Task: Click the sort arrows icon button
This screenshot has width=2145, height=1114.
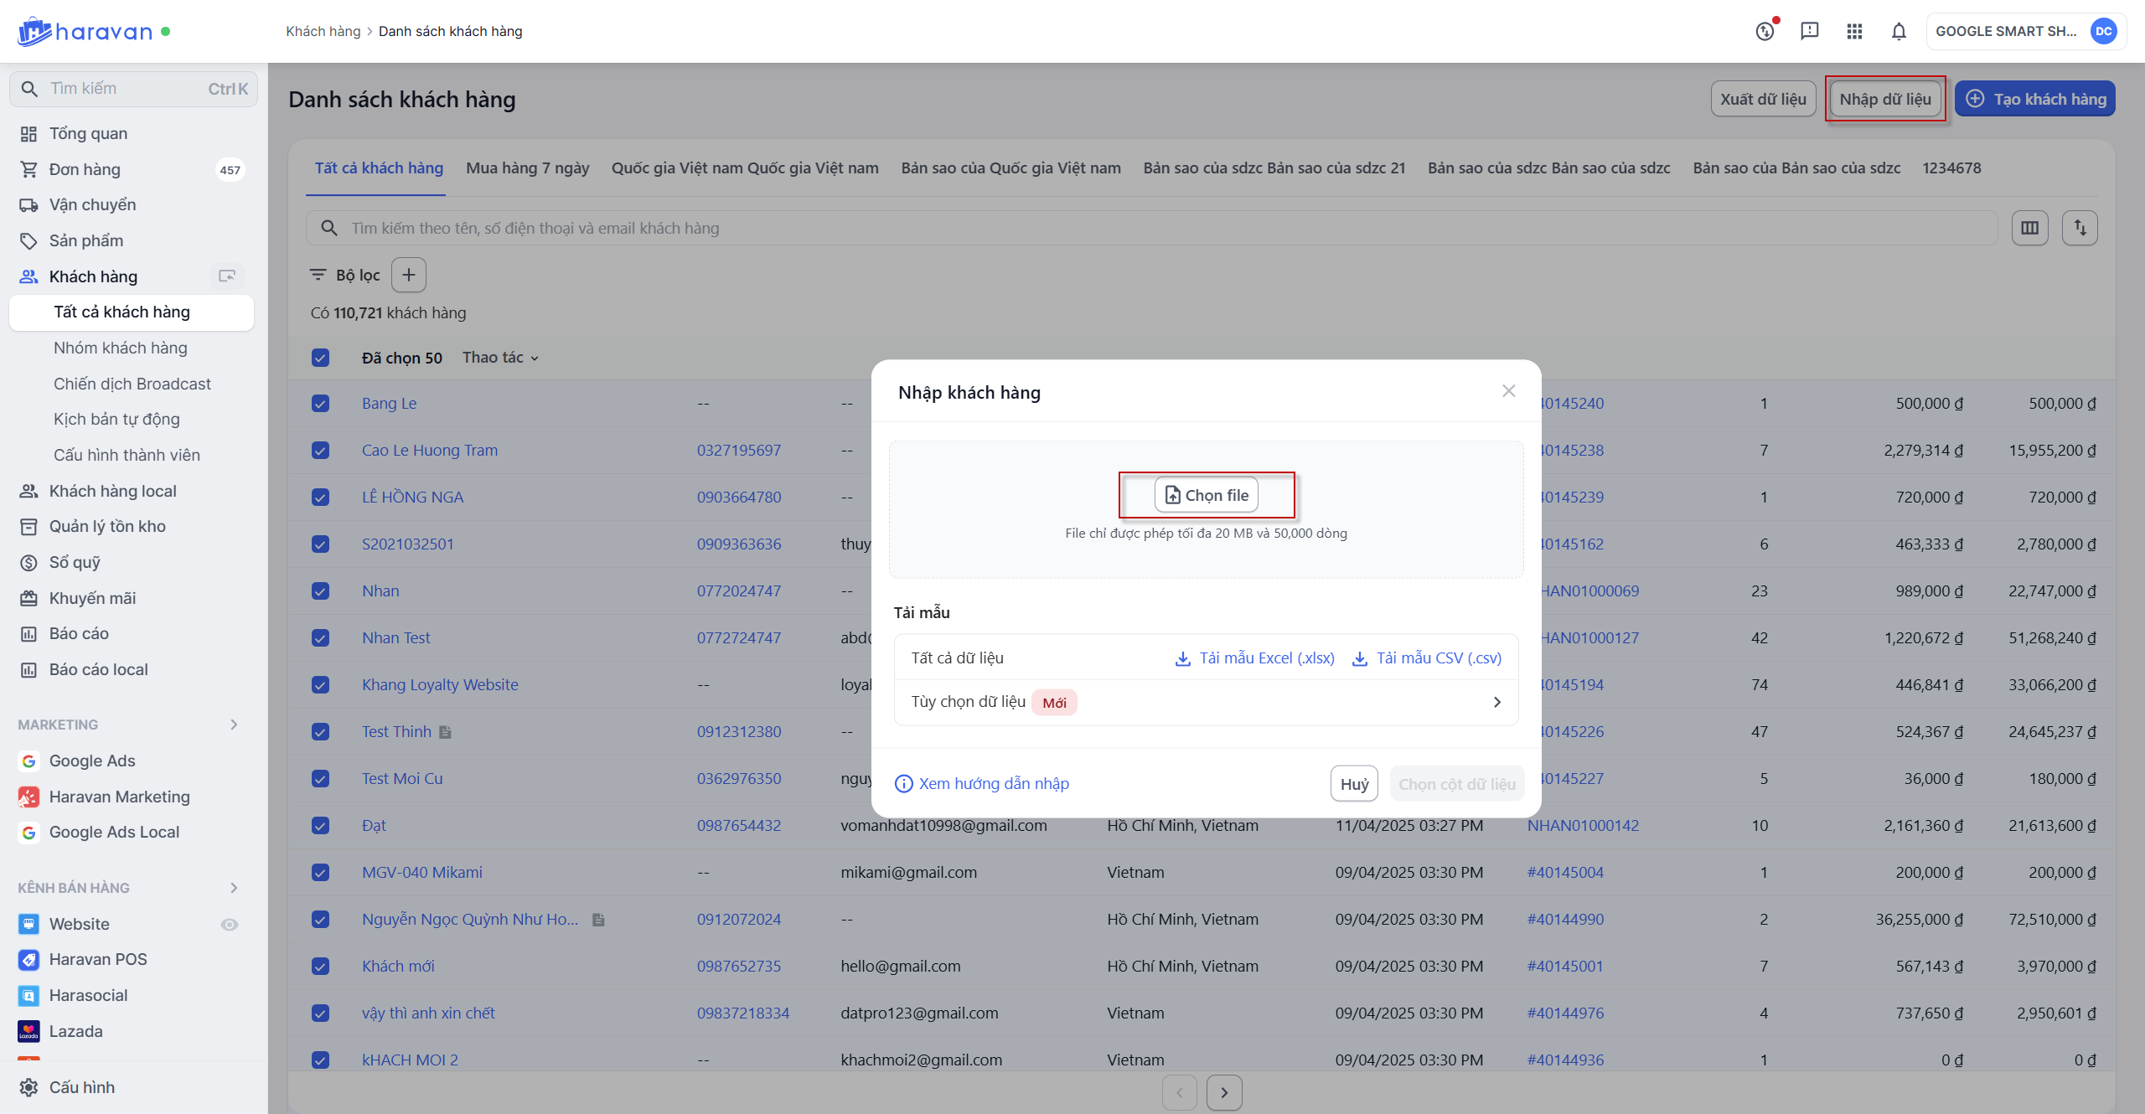Action: click(2080, 228)
